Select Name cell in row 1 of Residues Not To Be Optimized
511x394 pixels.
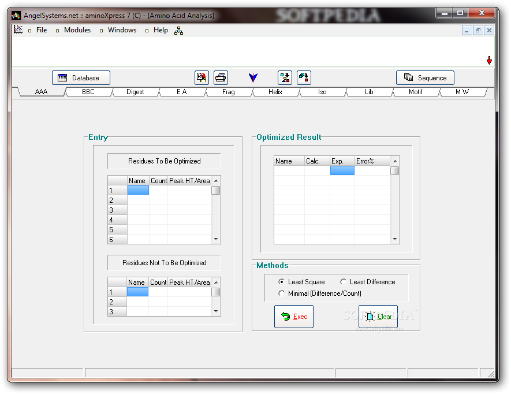pos(137,292)
